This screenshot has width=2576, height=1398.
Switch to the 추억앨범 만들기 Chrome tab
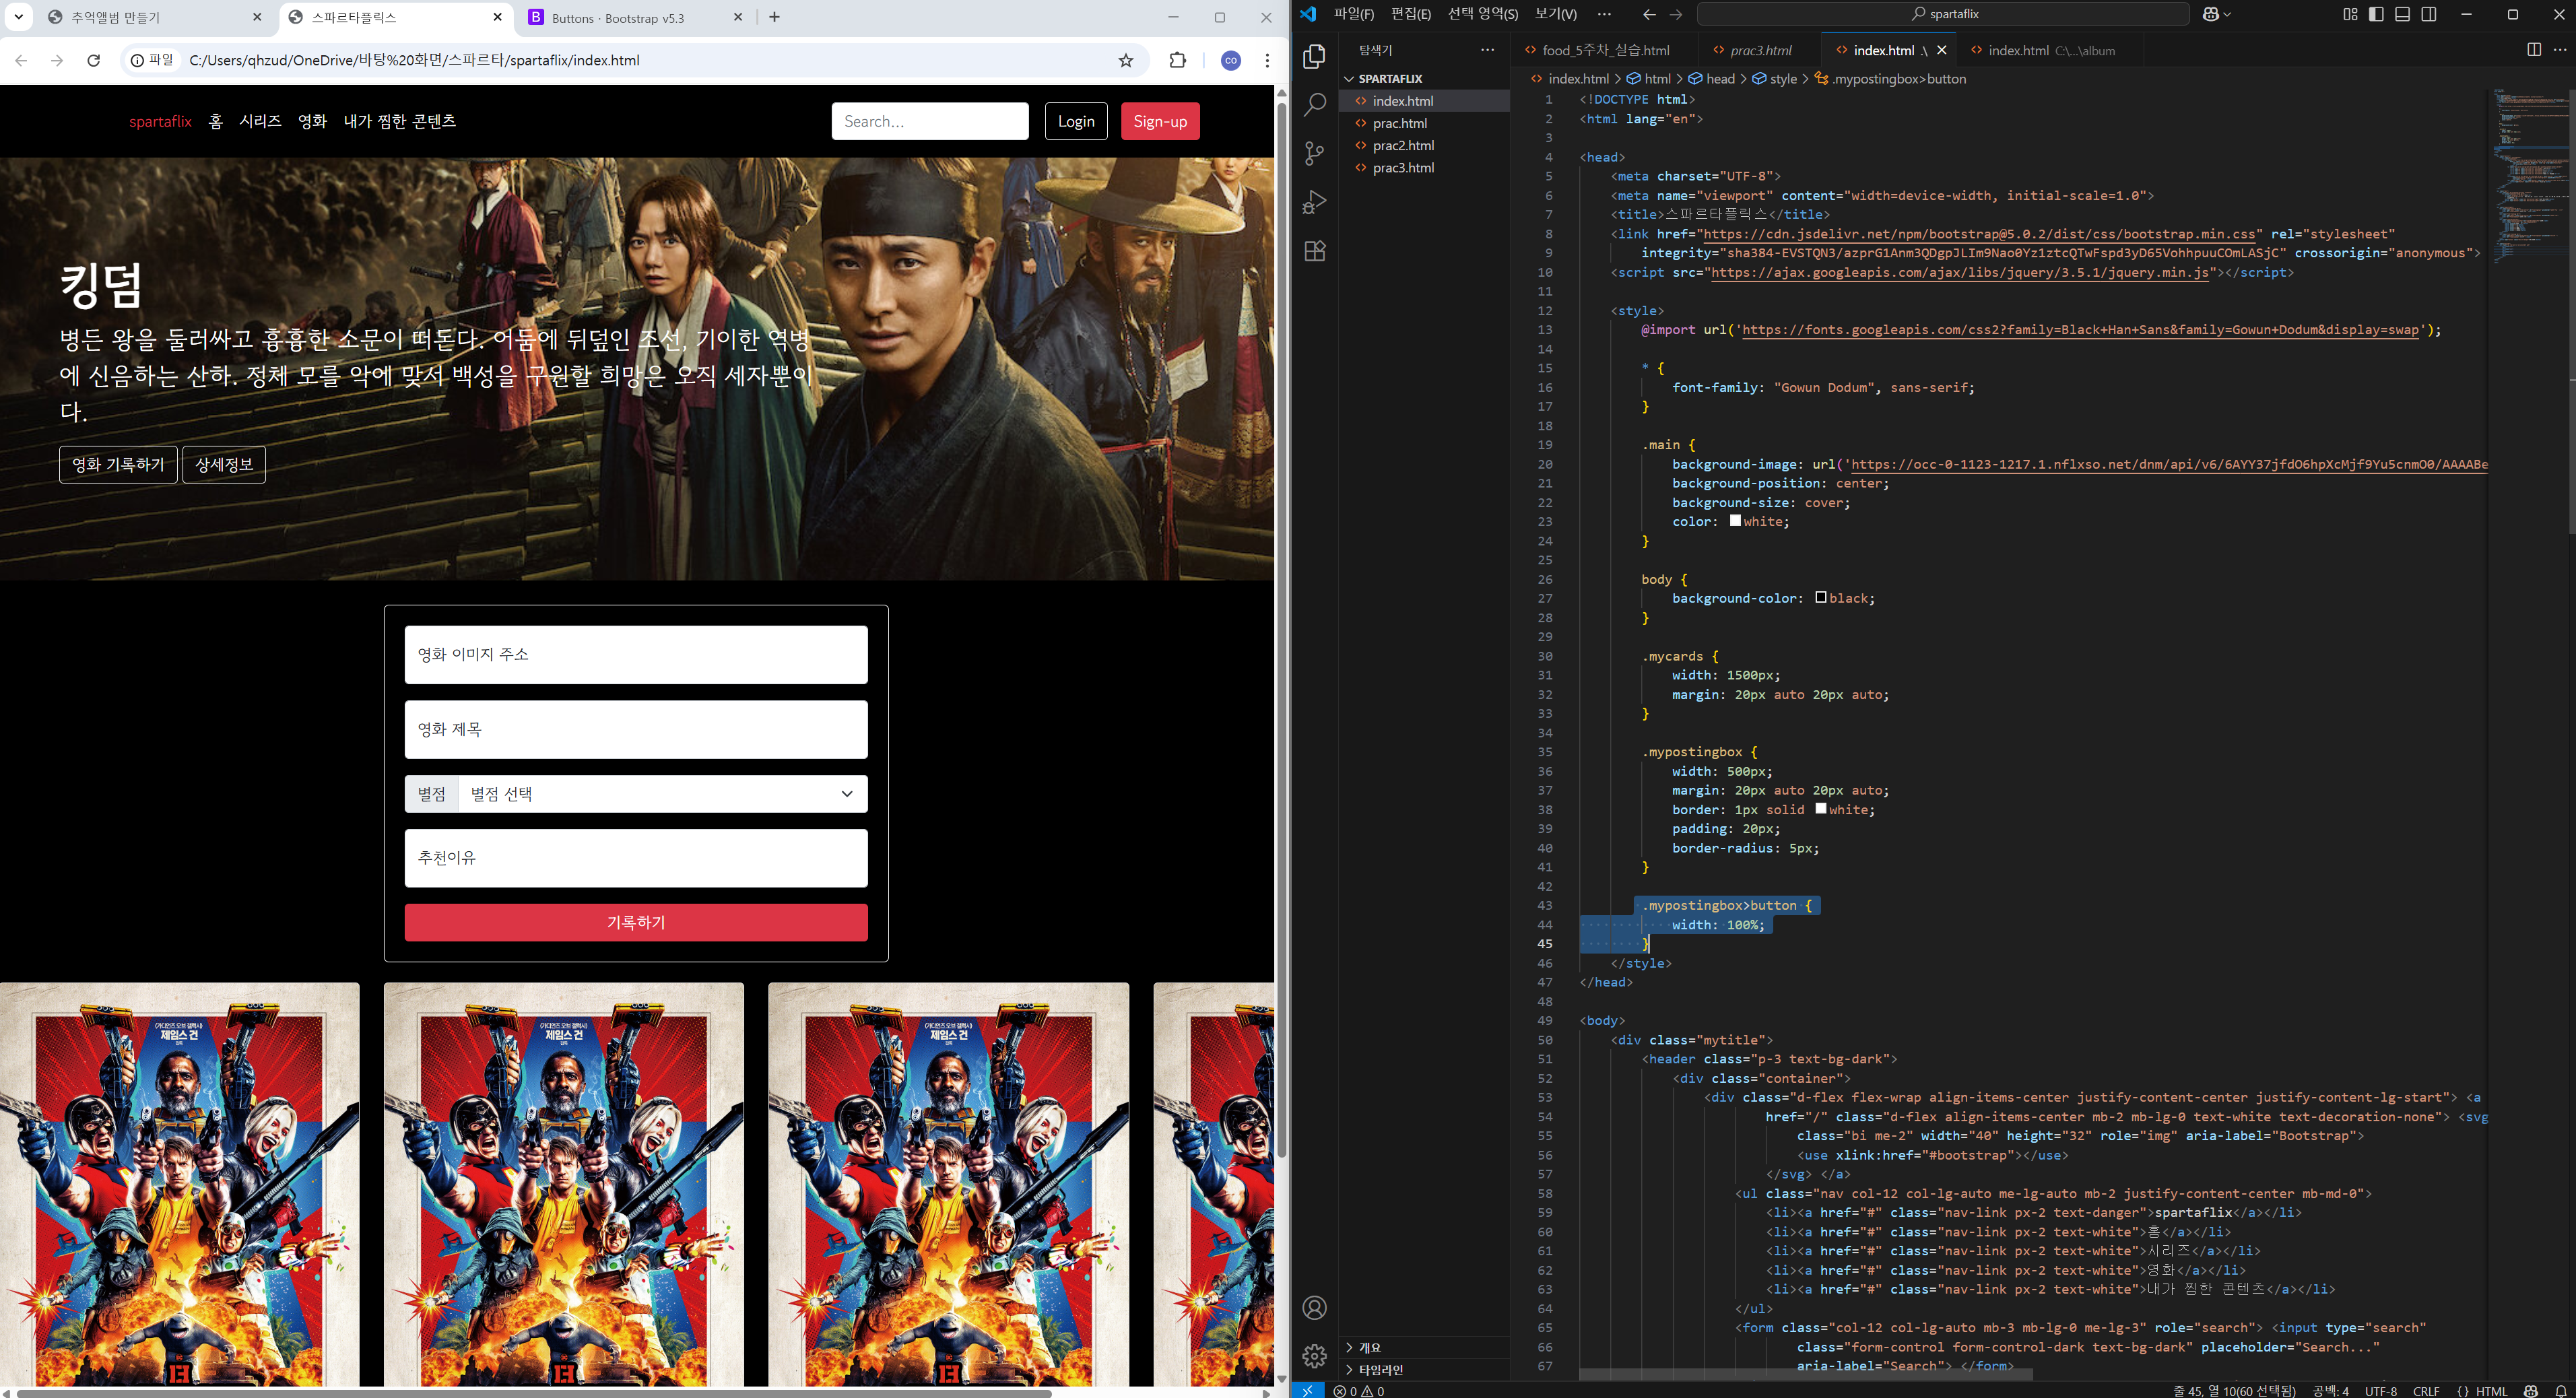tap(155, 17)
